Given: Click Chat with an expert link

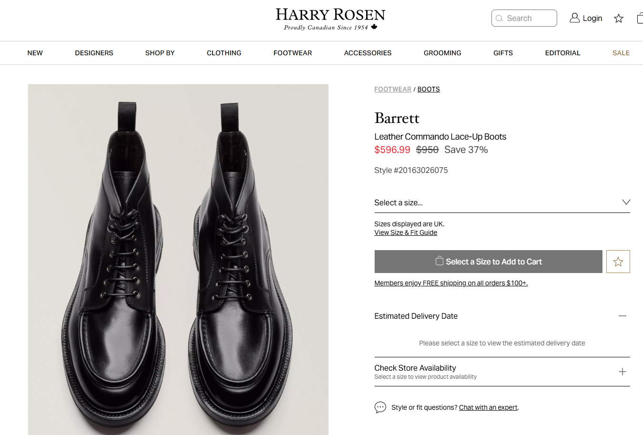Looking at the screenshot, I should (488, 407).
